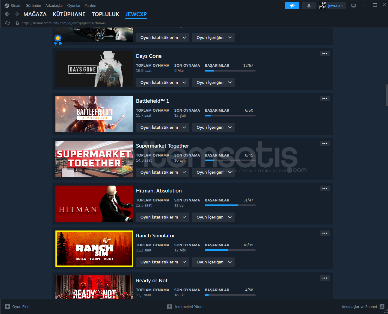Image resolution: width=388 pixels, height=314 pixels.
Task: Click the plus icon for Oyun Ekle
Action: coord(7,307)
